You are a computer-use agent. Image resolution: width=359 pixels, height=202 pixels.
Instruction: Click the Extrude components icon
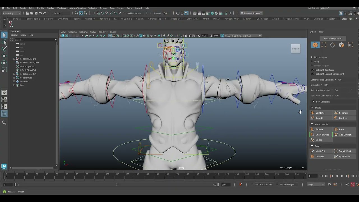(x=312, y=129)
